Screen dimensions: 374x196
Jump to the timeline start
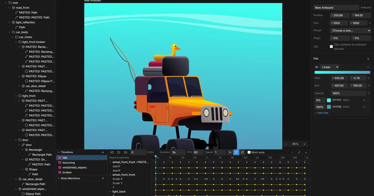pos(112,152)
